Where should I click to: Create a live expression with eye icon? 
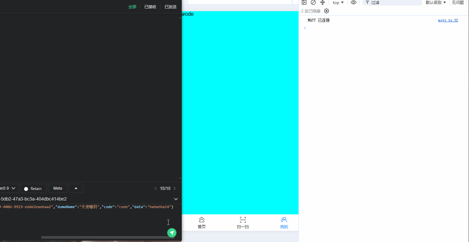[354, 2]
